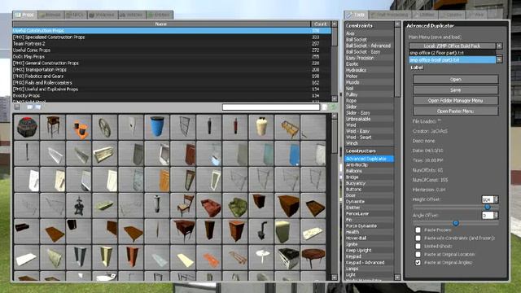The width and height of the screenshot is (521, 293).
Task: Spawn the cream propane tank prop
Action: (261, 127)
